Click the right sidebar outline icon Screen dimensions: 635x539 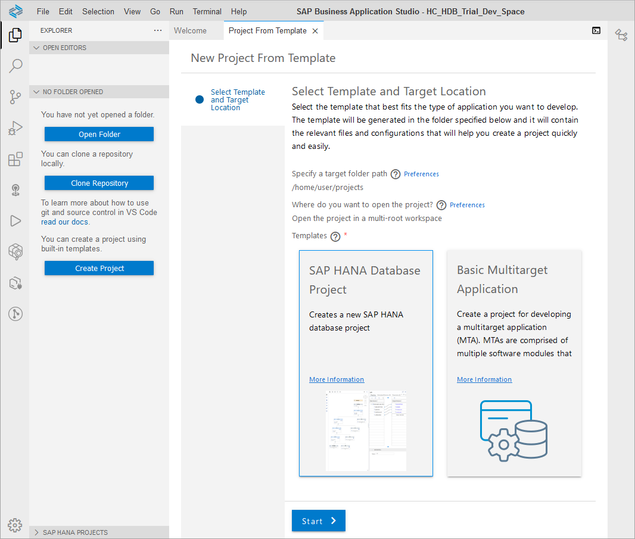(x=621, y=35)
